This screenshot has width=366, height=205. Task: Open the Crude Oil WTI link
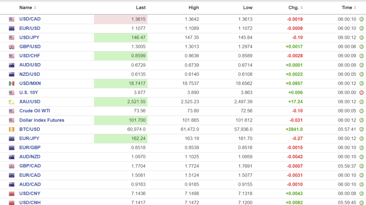click(x=35, y=111)
